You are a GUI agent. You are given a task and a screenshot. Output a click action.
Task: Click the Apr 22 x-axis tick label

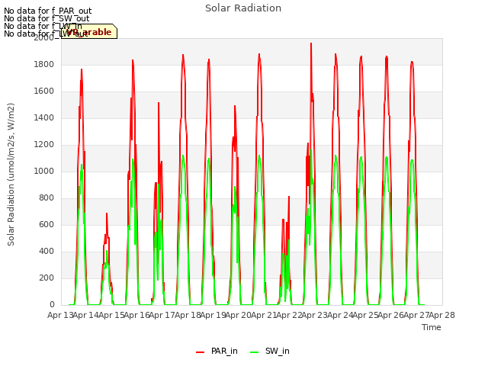[290, 315]
